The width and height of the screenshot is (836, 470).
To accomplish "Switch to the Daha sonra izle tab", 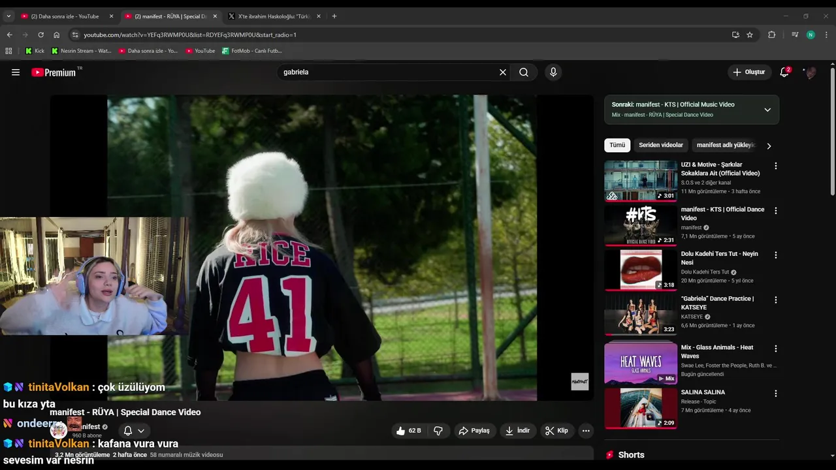I will pyautogui.click(x=64, y=16).
